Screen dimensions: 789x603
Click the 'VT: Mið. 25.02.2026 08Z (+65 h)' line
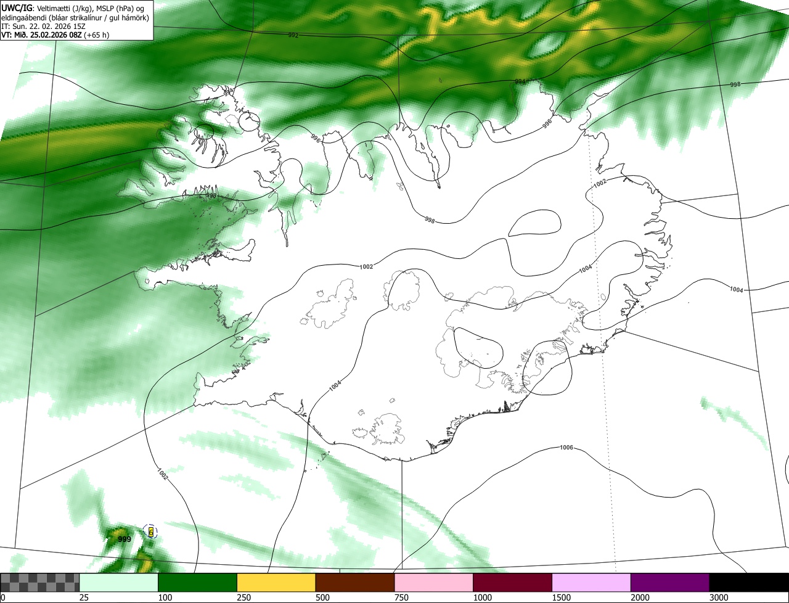tap(55, 35)
